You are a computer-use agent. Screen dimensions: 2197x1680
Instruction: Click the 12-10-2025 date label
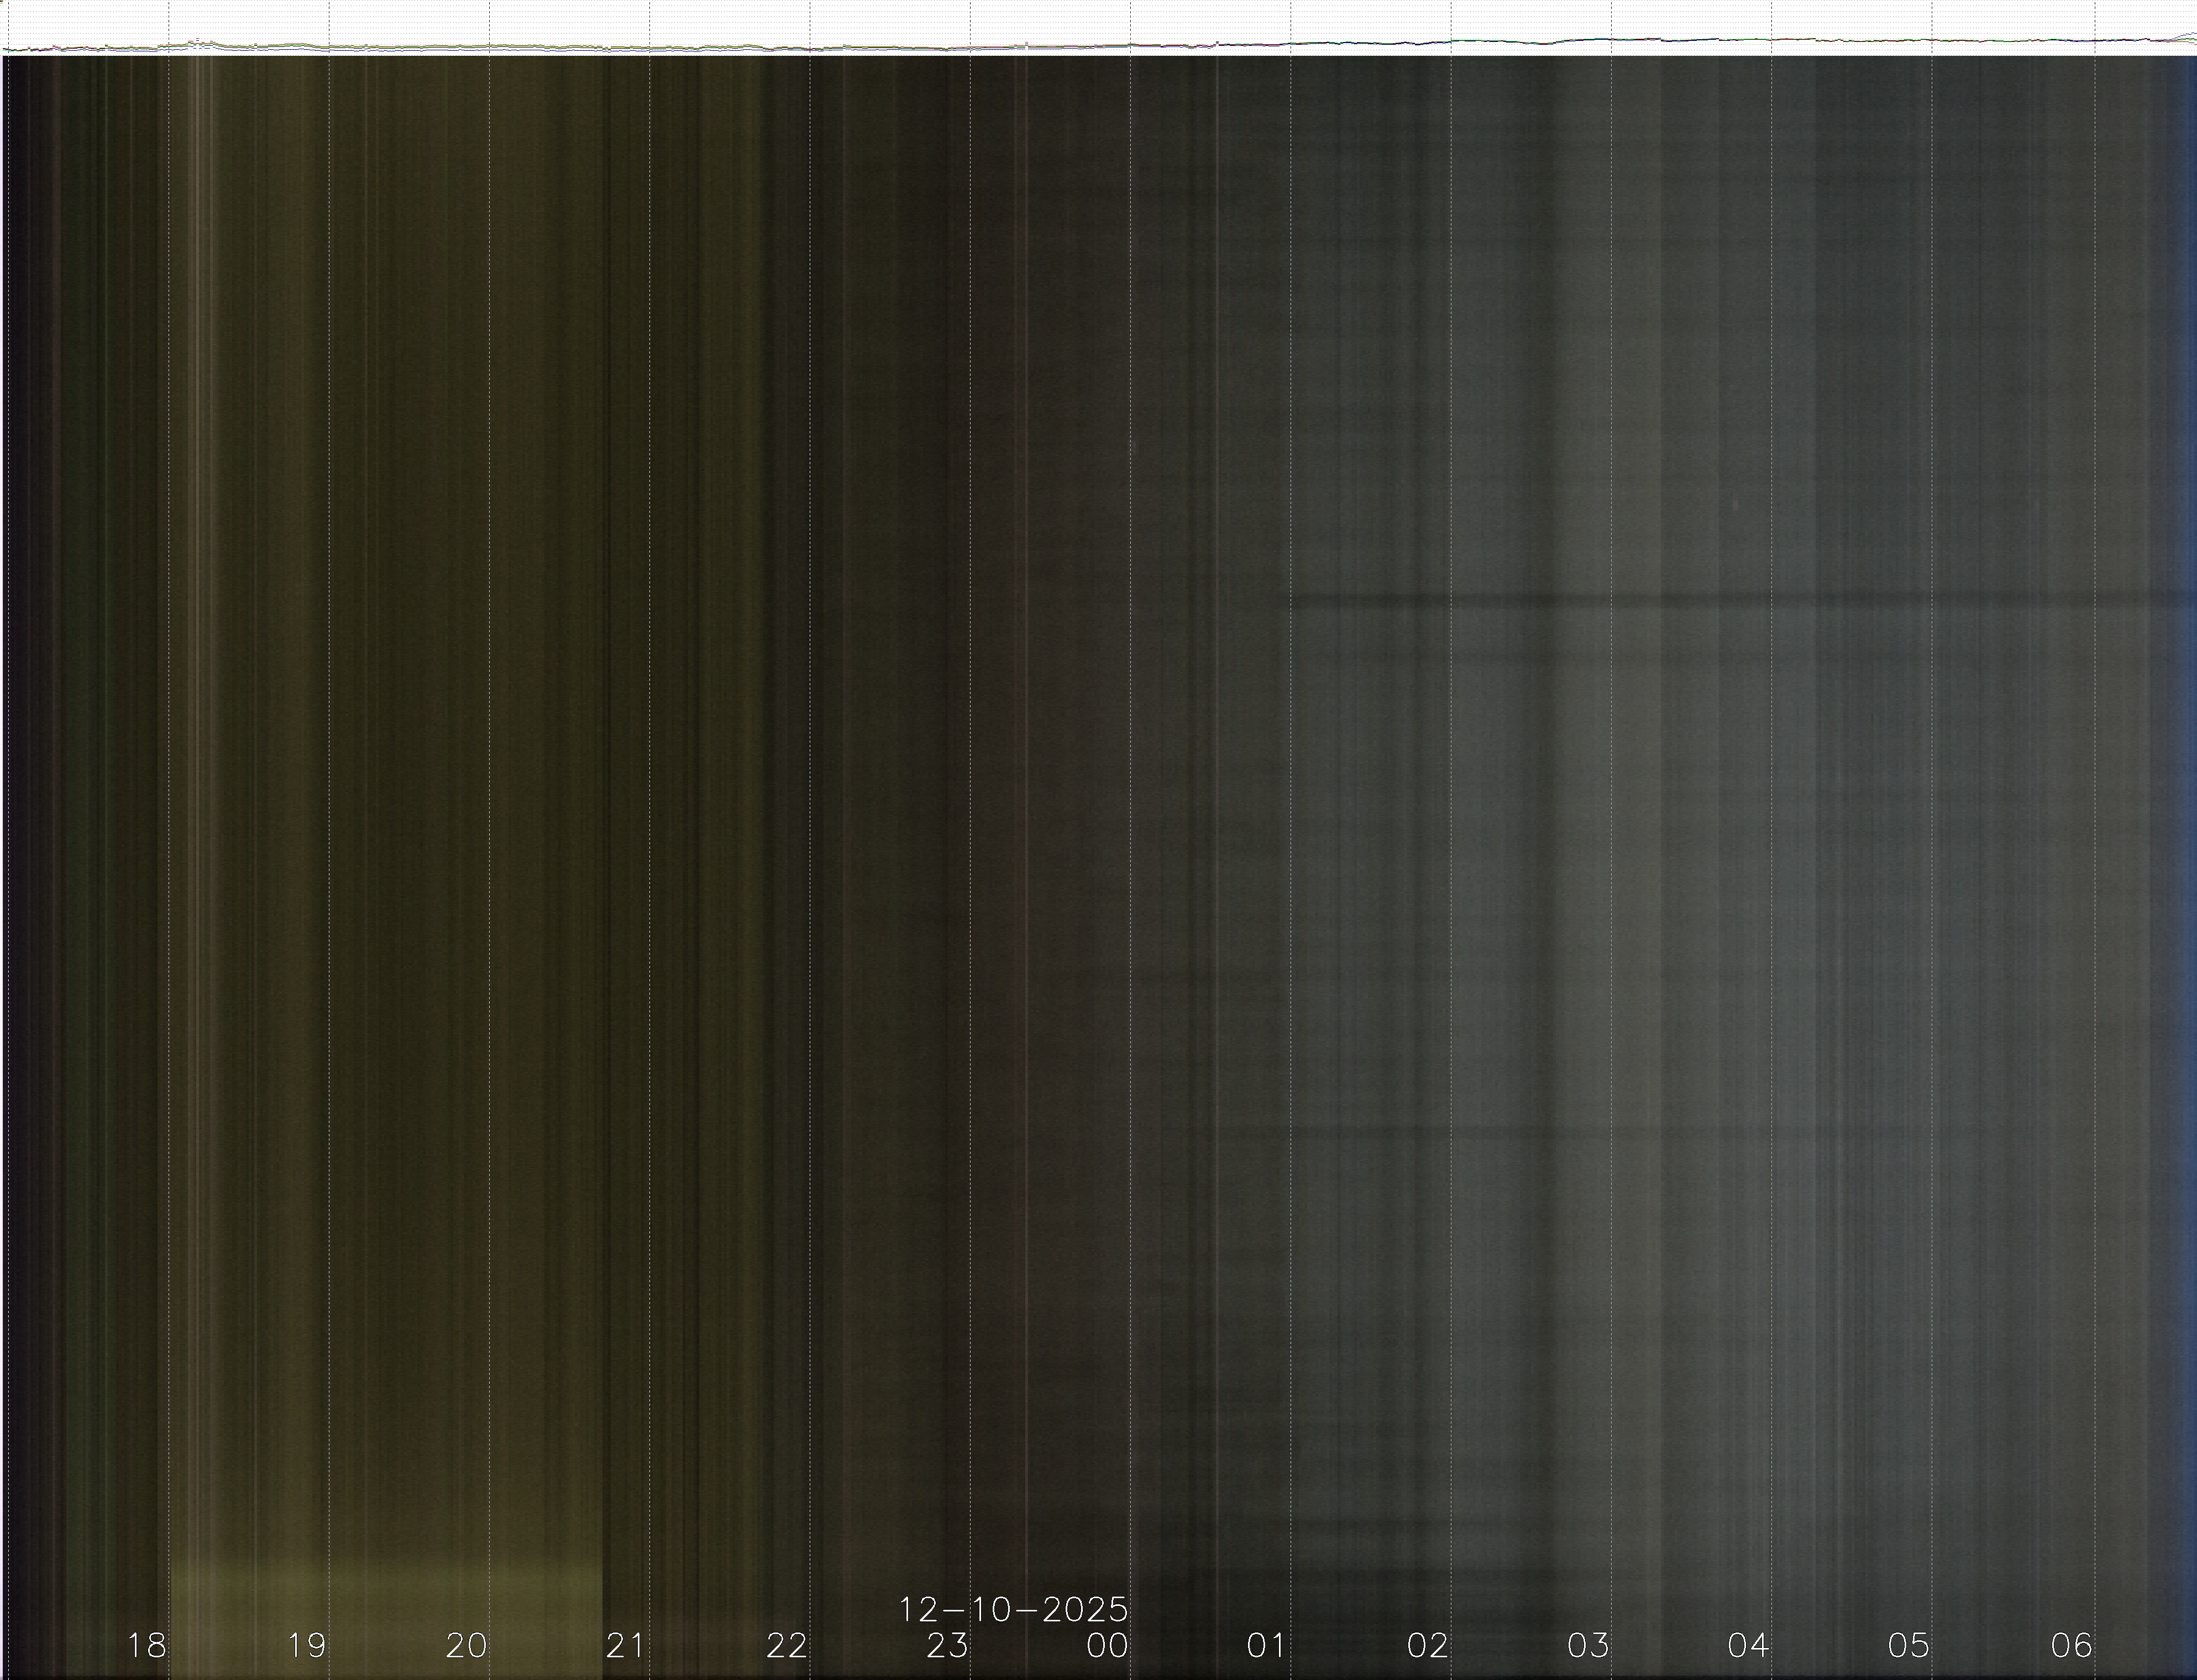1013,1610
